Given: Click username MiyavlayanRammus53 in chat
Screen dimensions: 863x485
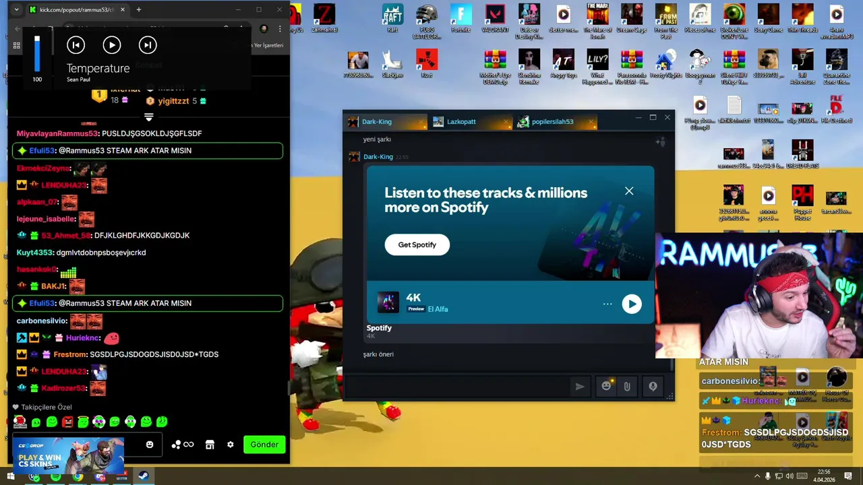Looking at the screenshot, I should [57, 133].
